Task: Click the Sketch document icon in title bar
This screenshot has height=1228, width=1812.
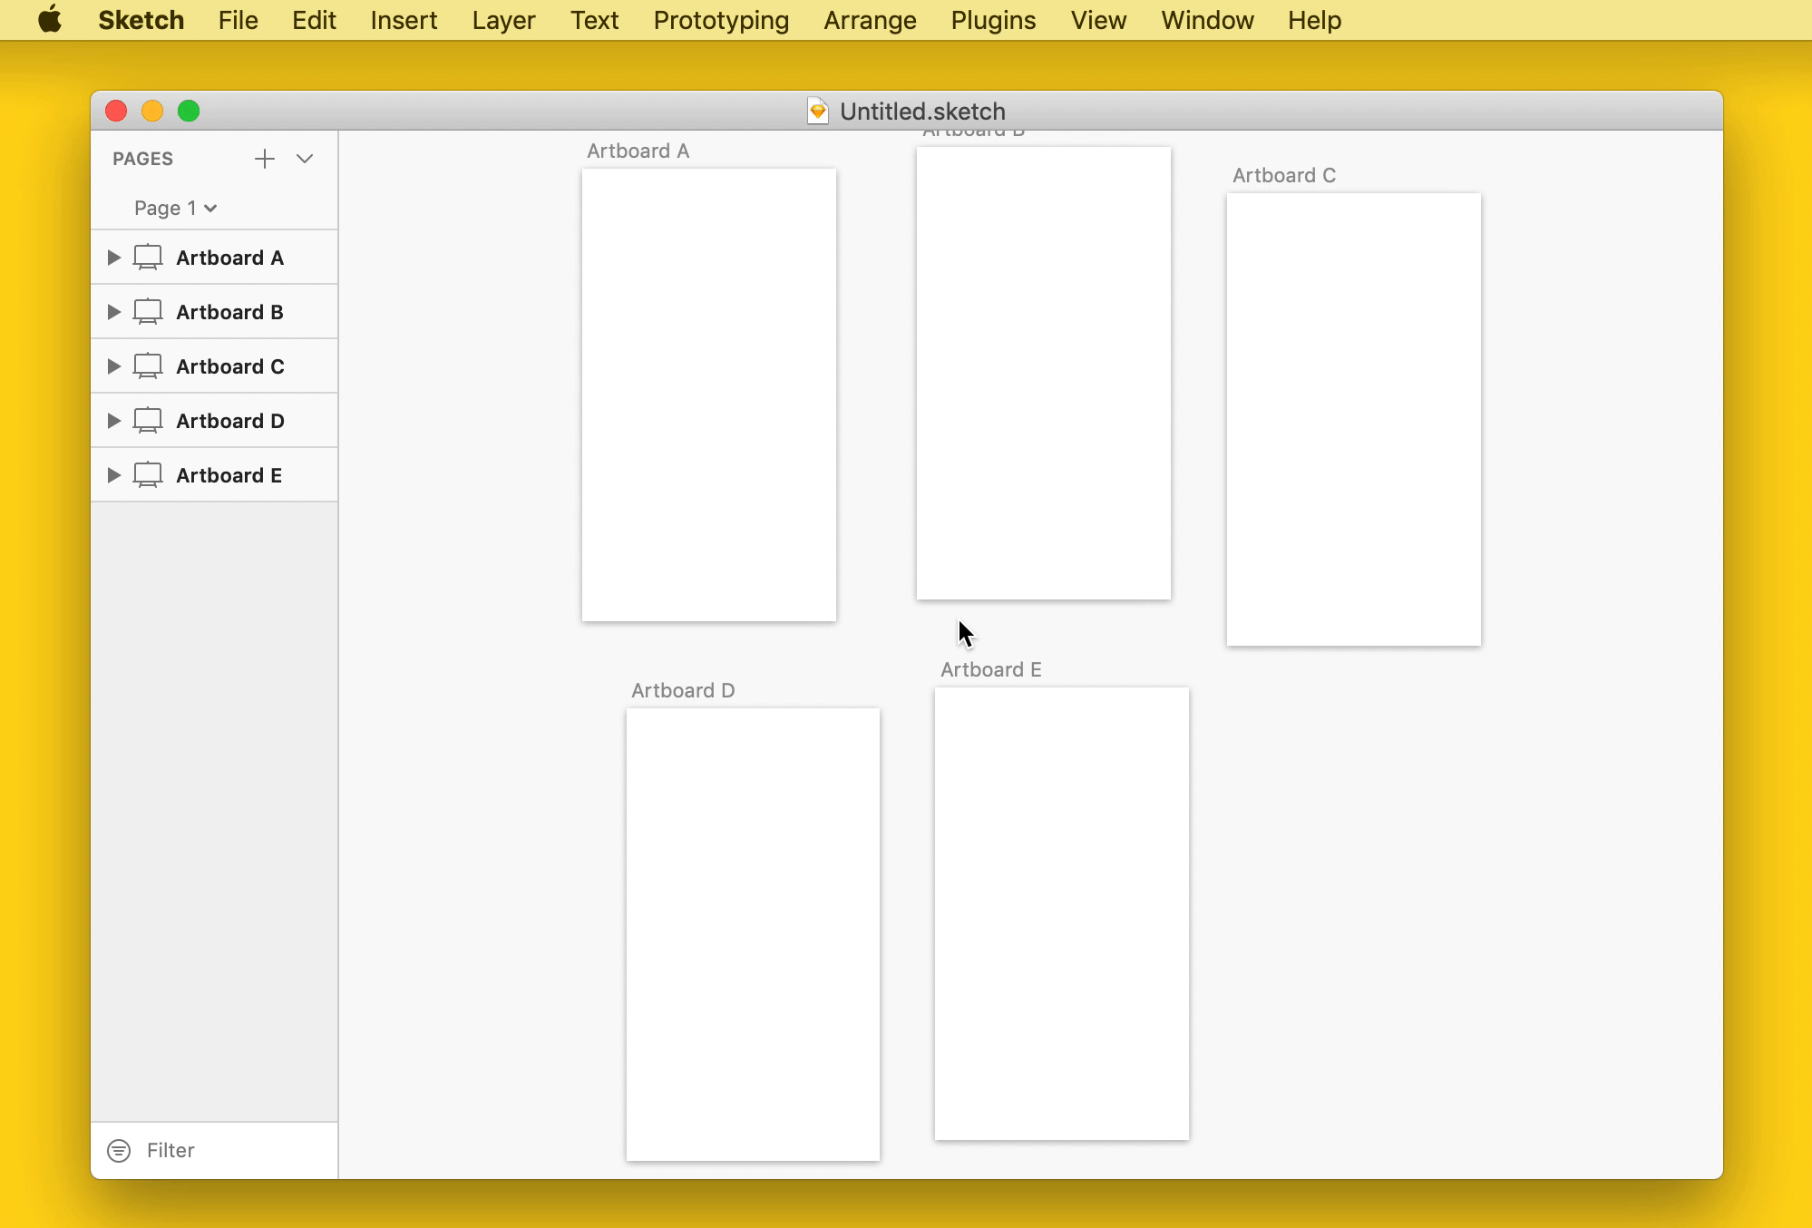Action: tap(817, 111)
